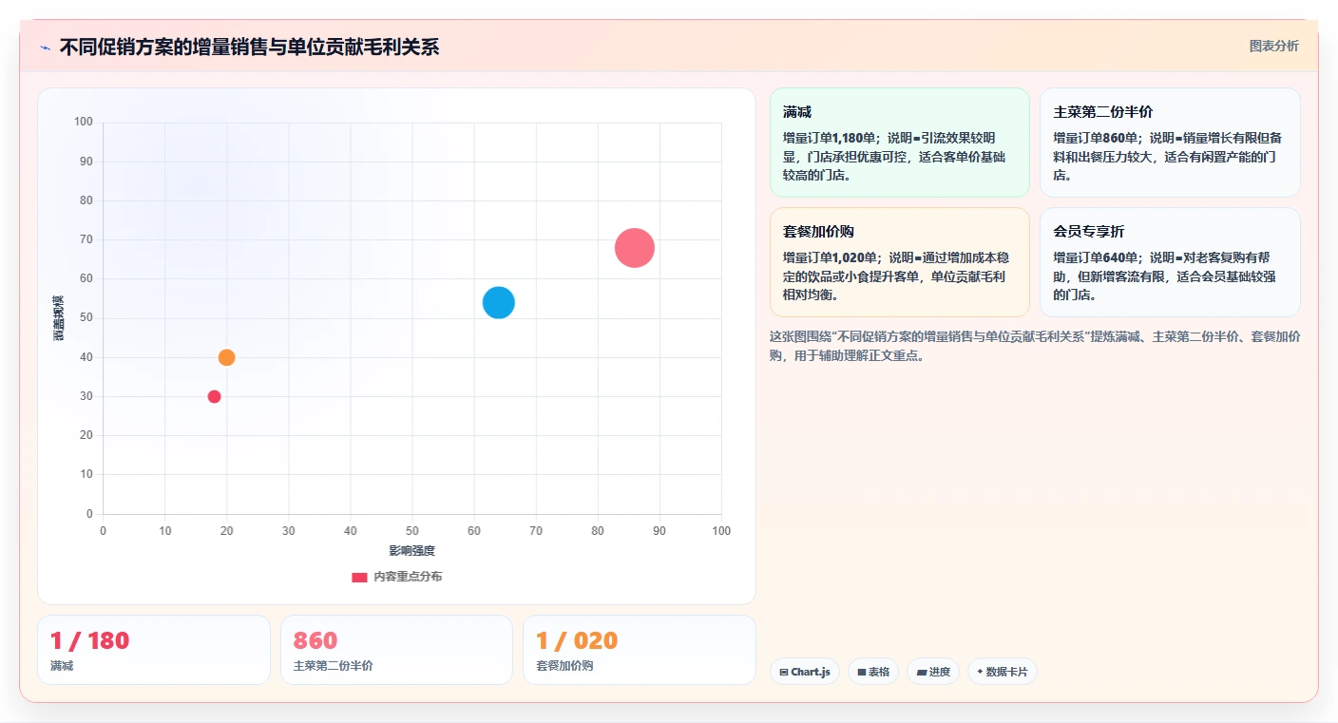Viewport: 1338px width, 723px height.
Task: Click the large pink bubble on the chart
Action: click(x=635, y=248)
